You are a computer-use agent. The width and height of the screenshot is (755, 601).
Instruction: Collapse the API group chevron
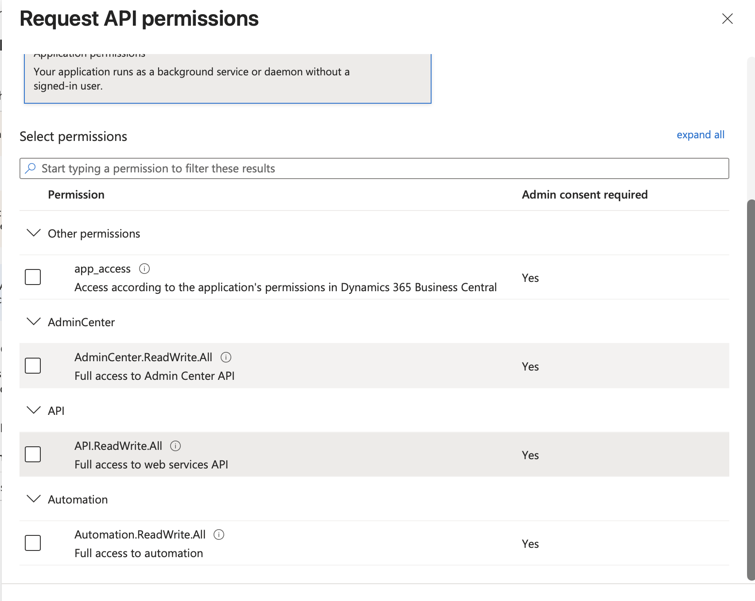34,410
